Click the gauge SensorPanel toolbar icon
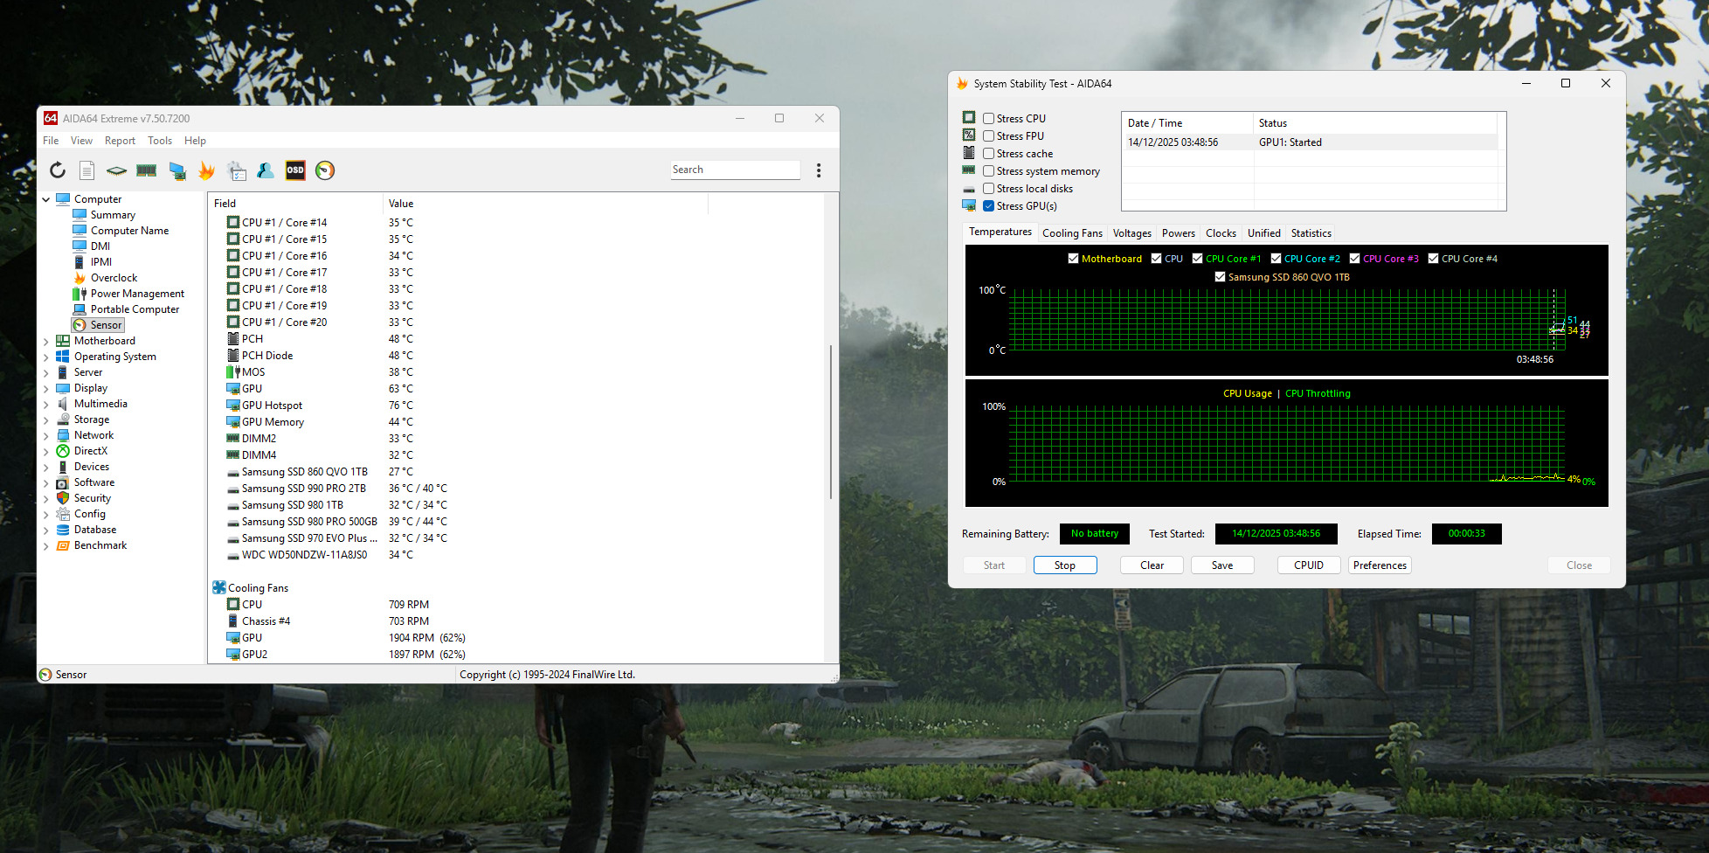Image resolution: width=1709 pixels, height=853 pixels. (x=325, y=170)
